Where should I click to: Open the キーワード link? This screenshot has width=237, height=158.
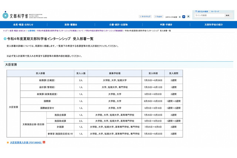click(x=216, y=11)
